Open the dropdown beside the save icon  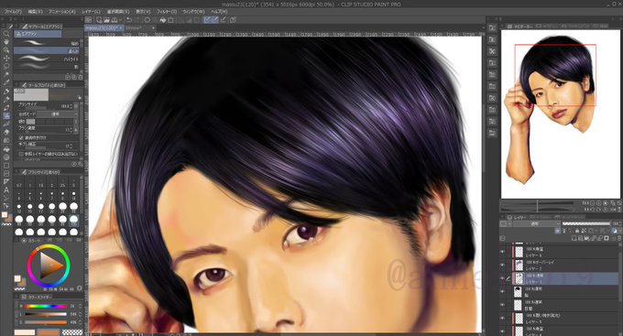point(120,19)
